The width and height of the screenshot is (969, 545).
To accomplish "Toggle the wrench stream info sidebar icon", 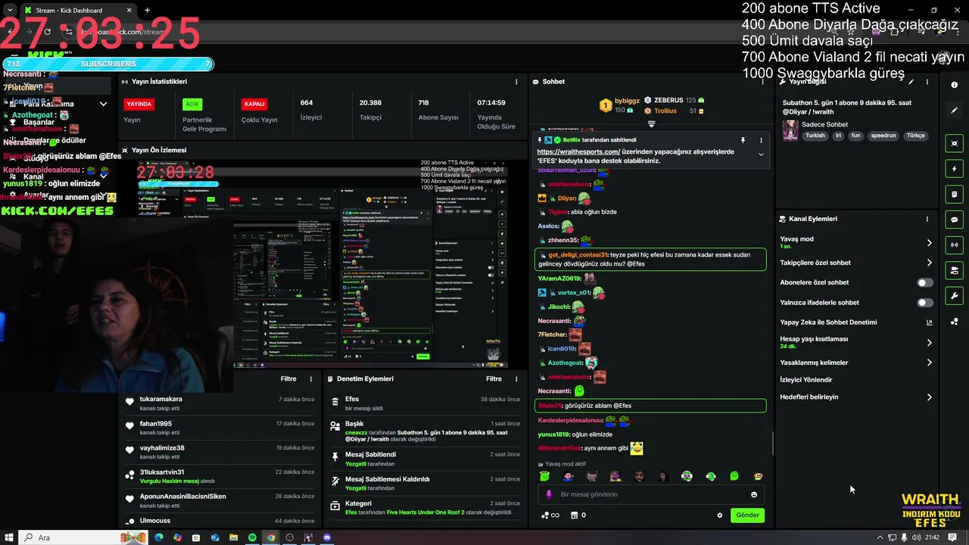I will [x=954, y=295].
